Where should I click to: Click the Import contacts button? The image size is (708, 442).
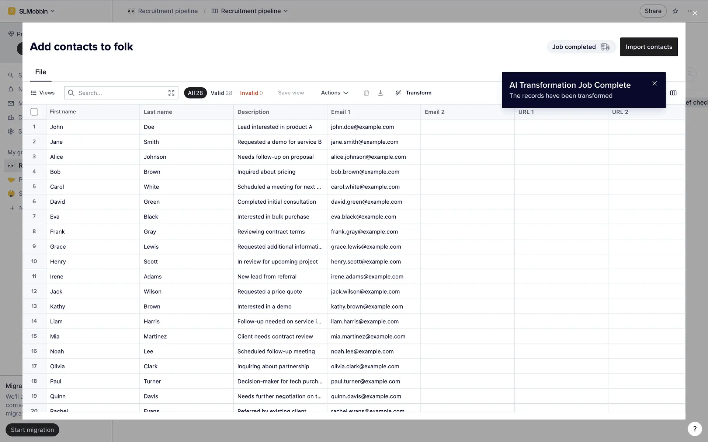pos(649,47)
